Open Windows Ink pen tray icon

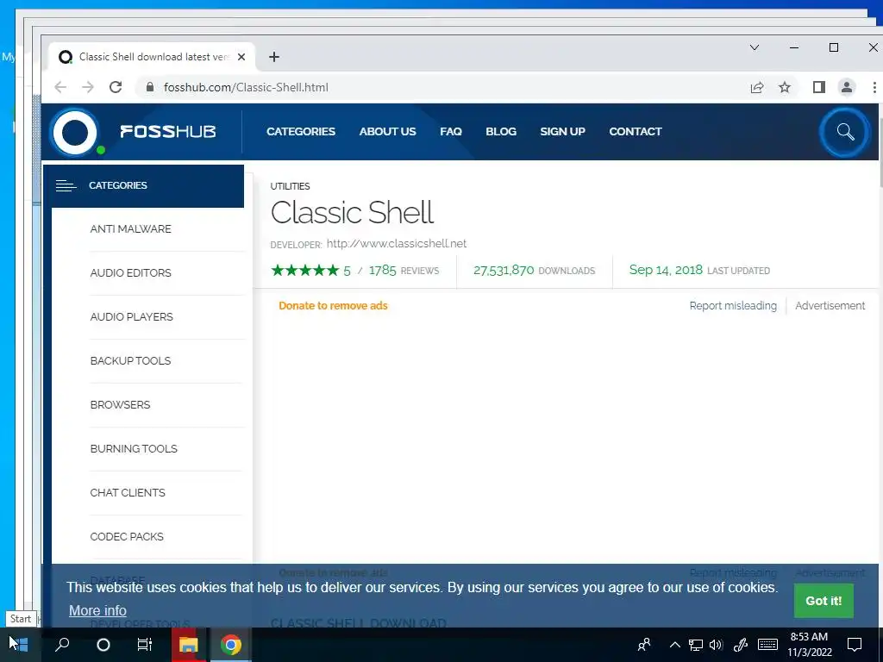click(x=740, y=645)
